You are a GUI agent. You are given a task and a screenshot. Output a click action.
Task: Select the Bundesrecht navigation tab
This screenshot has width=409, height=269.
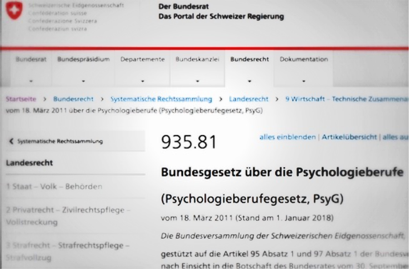[x=250, y=69]
